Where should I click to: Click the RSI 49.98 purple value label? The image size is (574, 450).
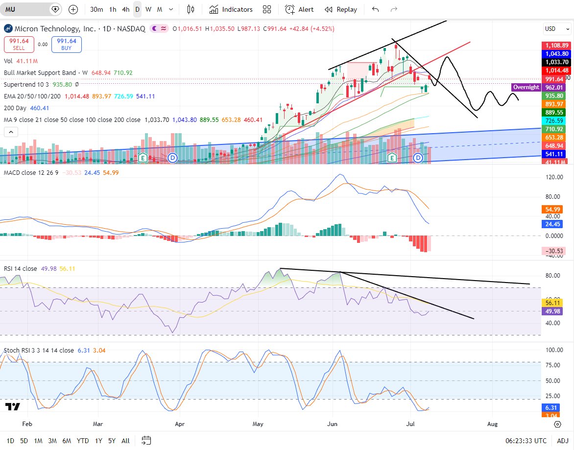coord(552,311)
